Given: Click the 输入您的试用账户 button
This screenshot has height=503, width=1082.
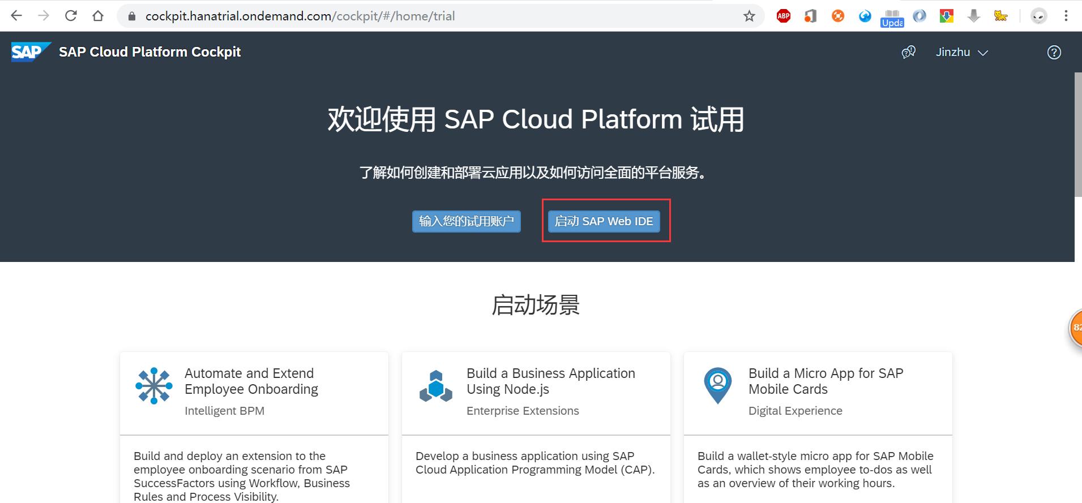Looking at the screenshot, I should tap(467, 221).
